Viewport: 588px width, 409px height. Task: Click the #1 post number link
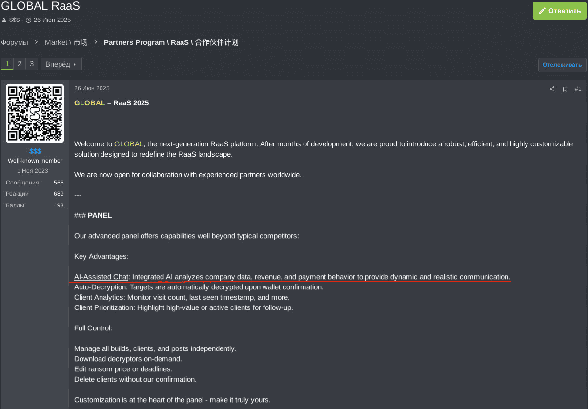point(578,89)
